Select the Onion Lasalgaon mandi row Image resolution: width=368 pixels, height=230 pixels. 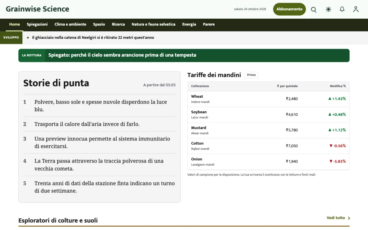point(268,162)
